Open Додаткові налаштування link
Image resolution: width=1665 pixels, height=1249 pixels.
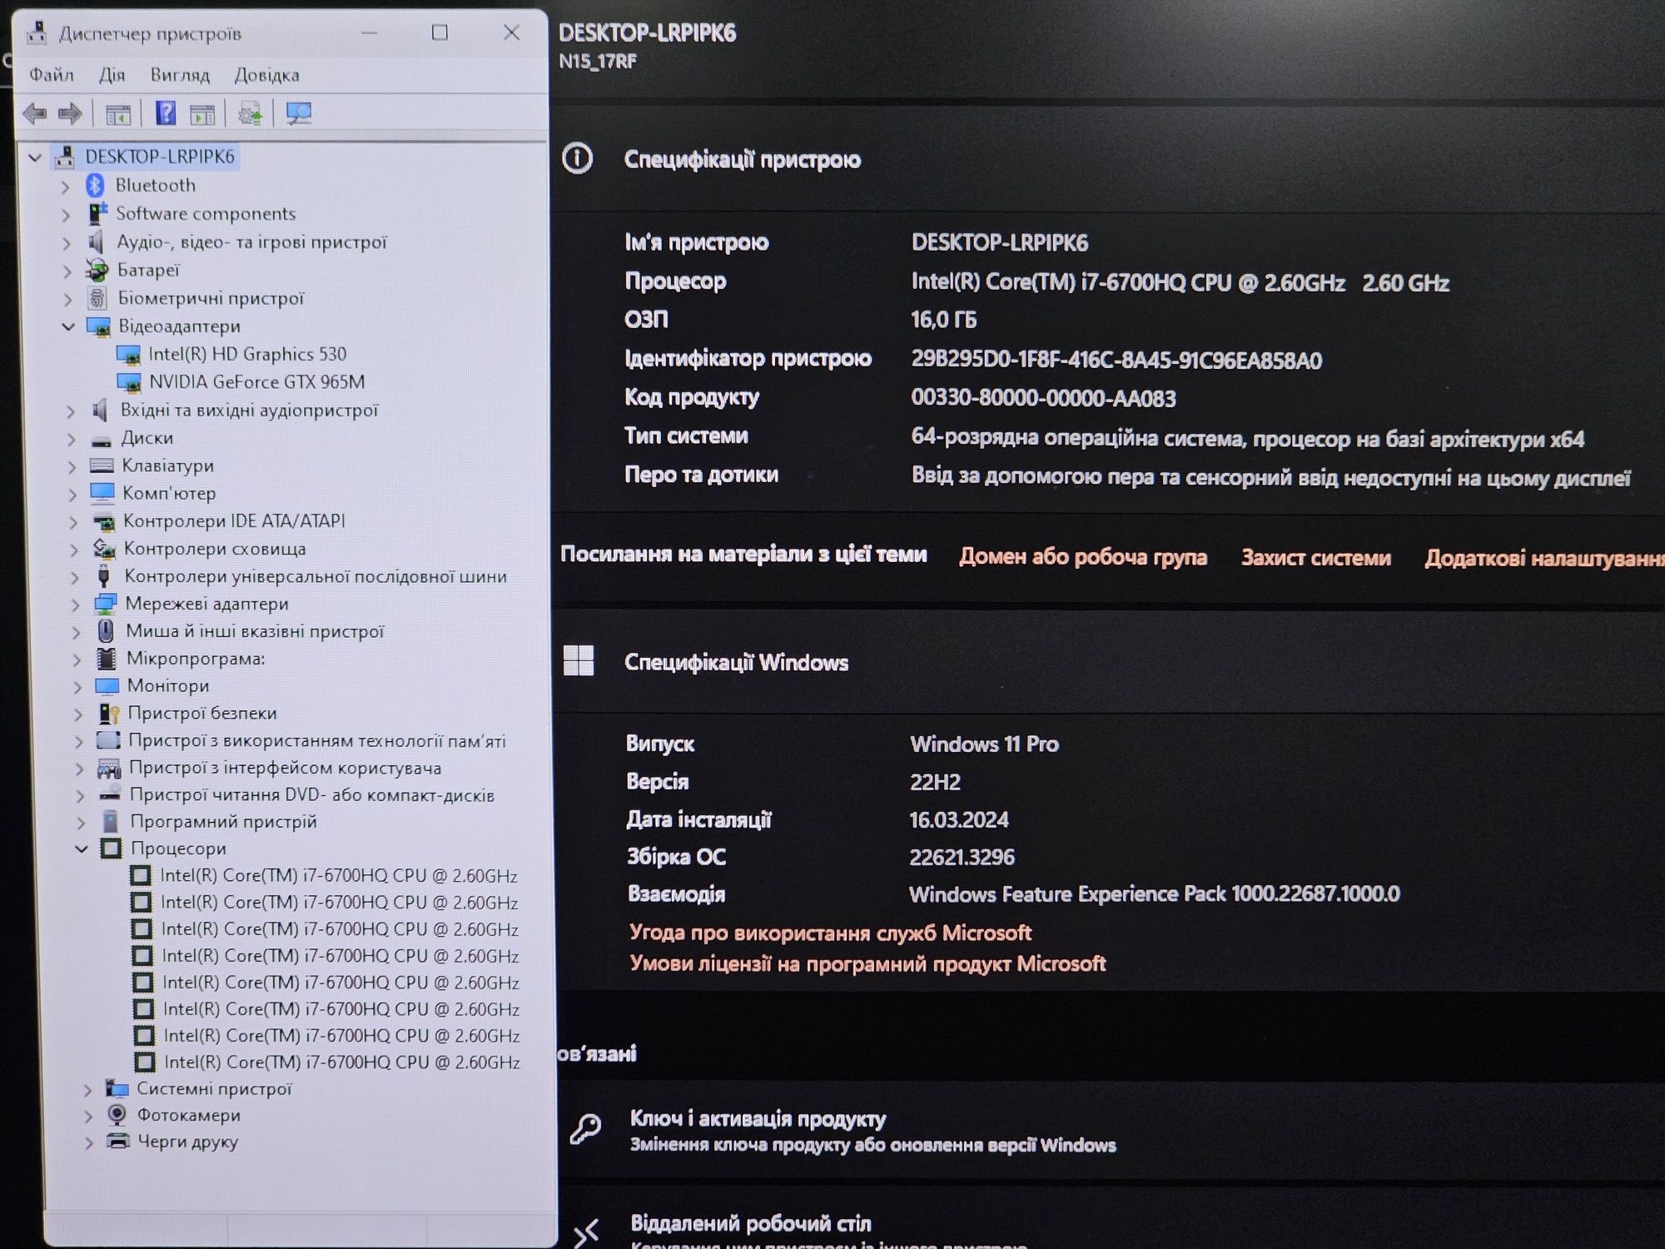1544,558
